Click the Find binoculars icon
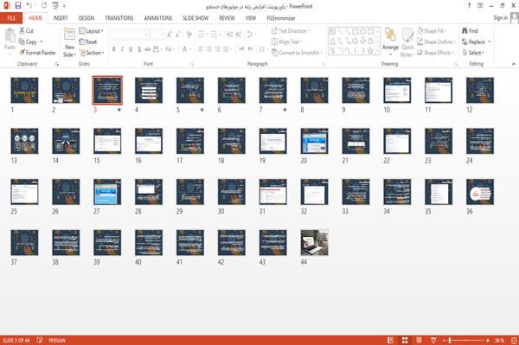 (x=465, y=31)
